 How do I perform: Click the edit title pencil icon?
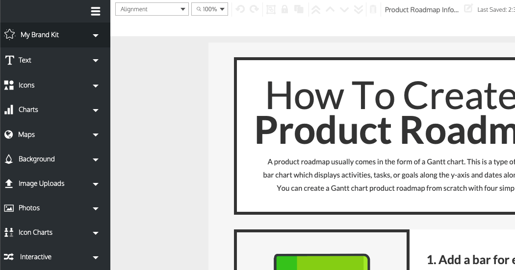coord(468,8)
